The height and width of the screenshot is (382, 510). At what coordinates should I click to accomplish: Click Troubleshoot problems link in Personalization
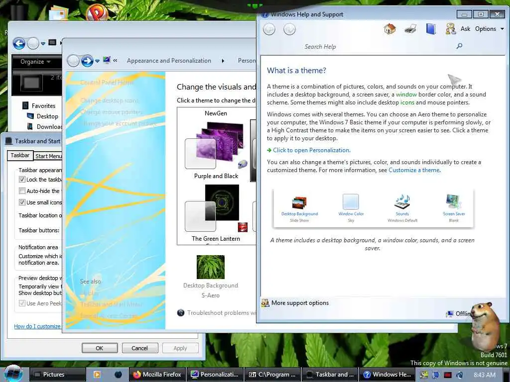222,313
